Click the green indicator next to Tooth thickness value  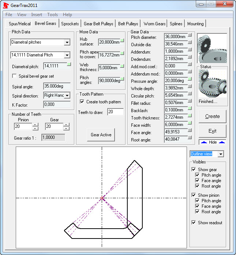point(190,115)
